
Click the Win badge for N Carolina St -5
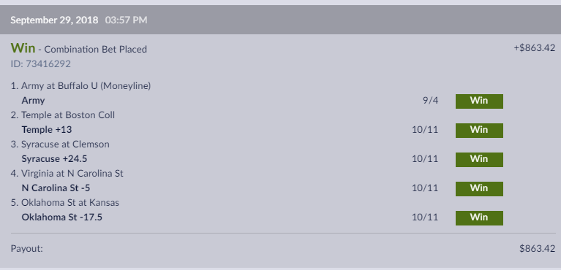click(479, 189)
